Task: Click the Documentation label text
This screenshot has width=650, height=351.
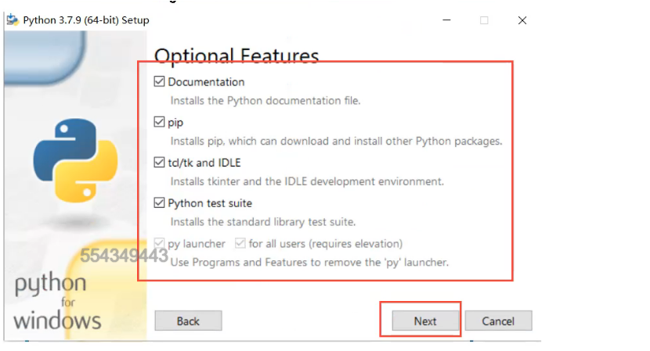Action: tap(206, 81)
